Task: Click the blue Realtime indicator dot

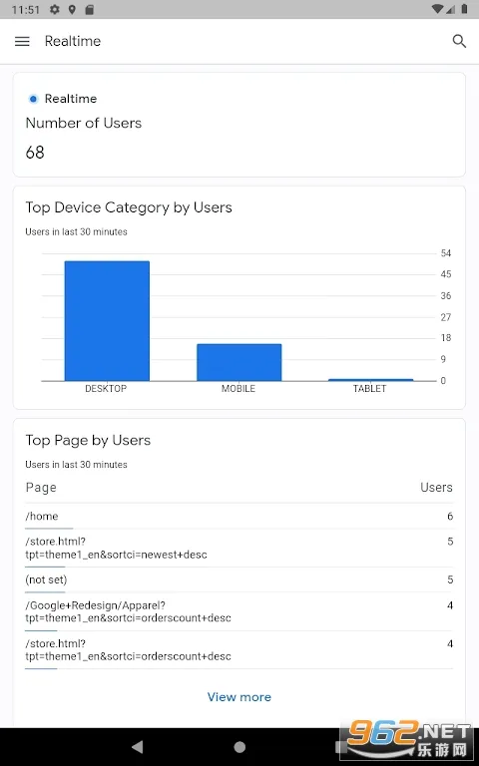Action: 33,99
